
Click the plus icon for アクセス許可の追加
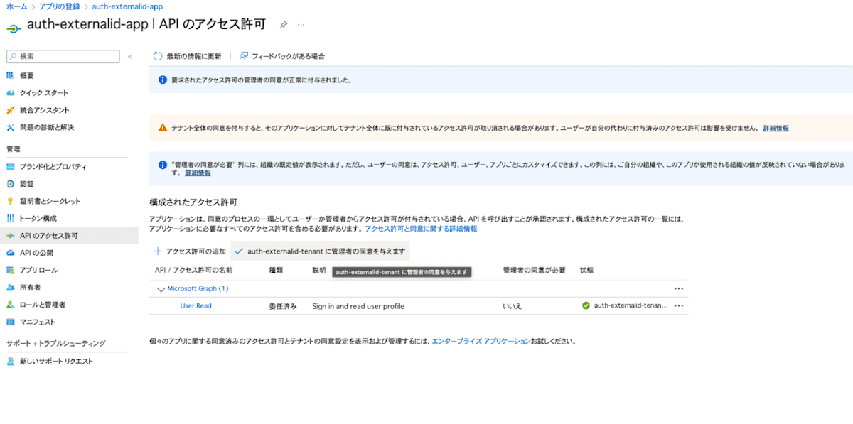click(x=158, y=251)
